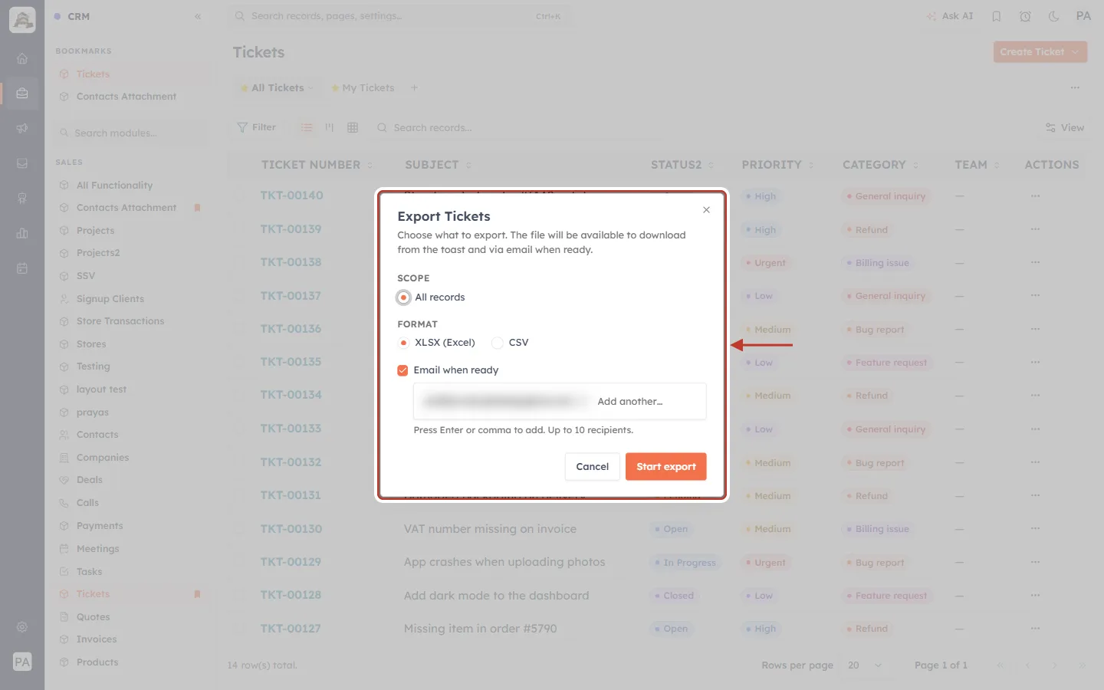Switch to kanban view layout
The height and width of the screenshot is (690, 1104).
(330, 127)
